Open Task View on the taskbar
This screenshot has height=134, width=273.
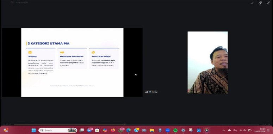click(81, 130)
